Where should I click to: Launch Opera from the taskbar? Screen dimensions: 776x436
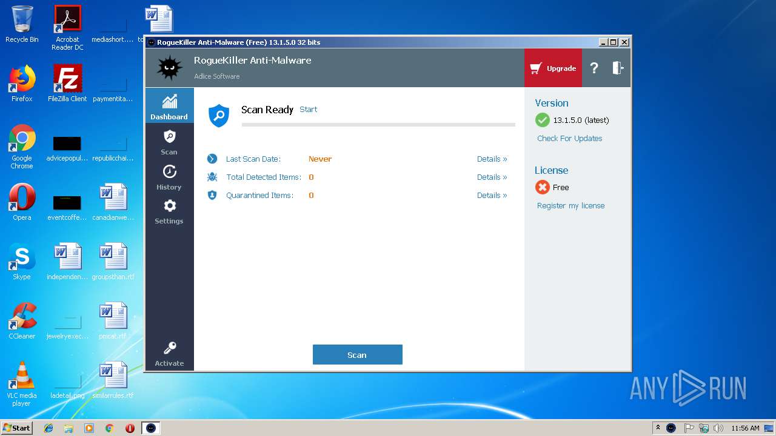pos(130,428)
